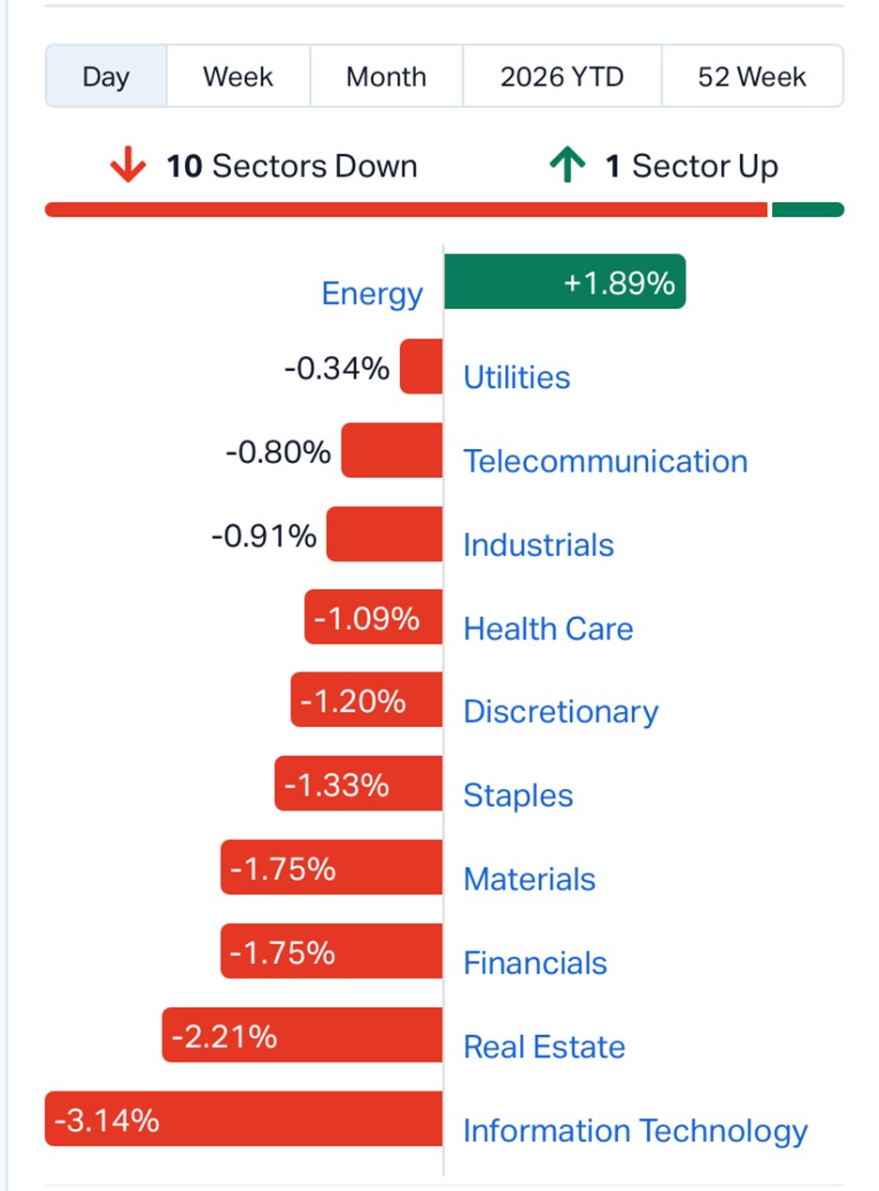Click the green up arrow icon
Screen dimensions: 879x1191
[567, 166]
